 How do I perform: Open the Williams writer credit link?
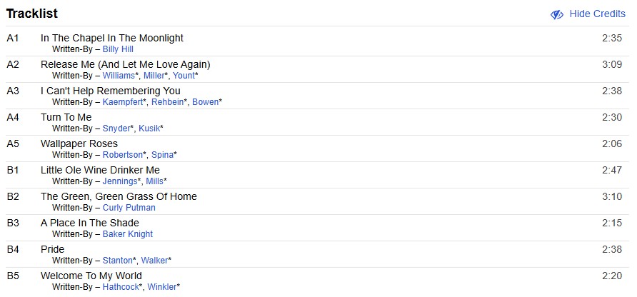119,76
